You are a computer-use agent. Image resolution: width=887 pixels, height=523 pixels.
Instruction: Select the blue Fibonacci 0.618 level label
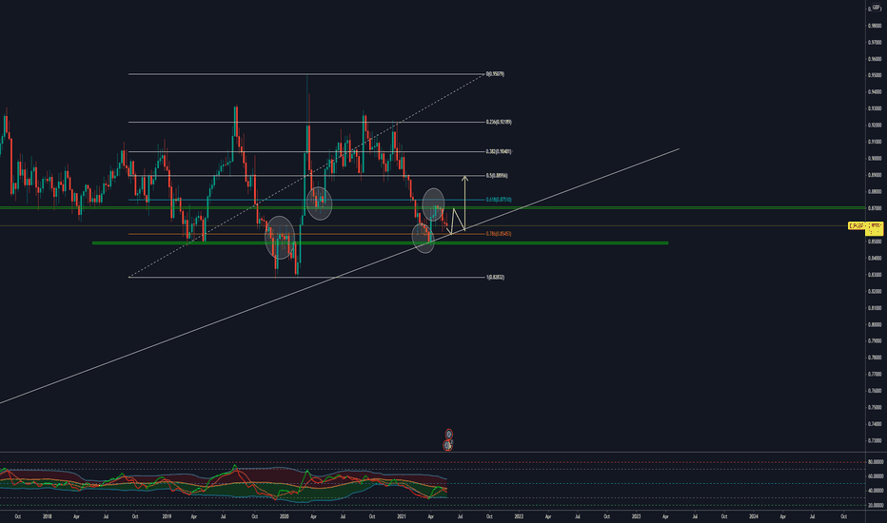click(499, 200)
